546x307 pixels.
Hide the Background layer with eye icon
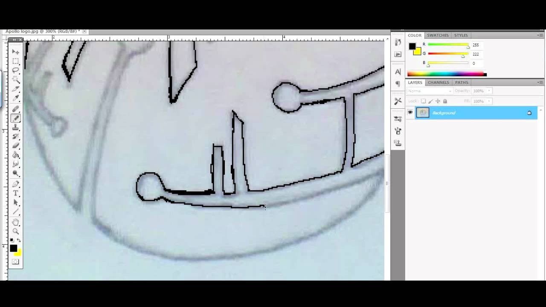pos(410,113)
